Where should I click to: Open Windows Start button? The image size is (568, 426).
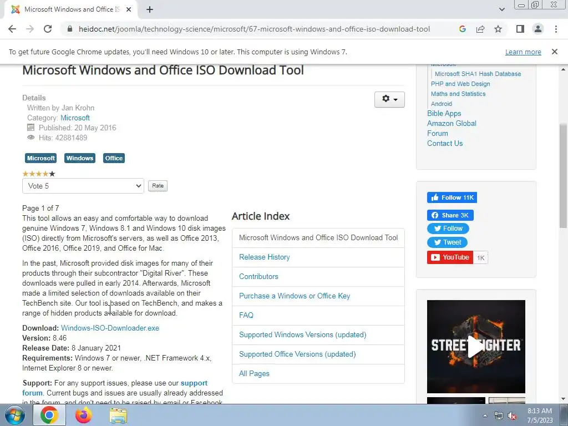15,415
